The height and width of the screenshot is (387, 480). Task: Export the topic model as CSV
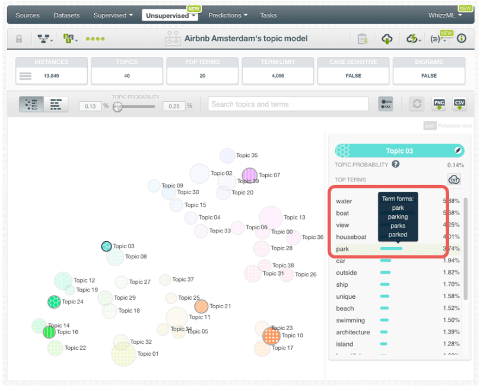[x=459, y=104]
